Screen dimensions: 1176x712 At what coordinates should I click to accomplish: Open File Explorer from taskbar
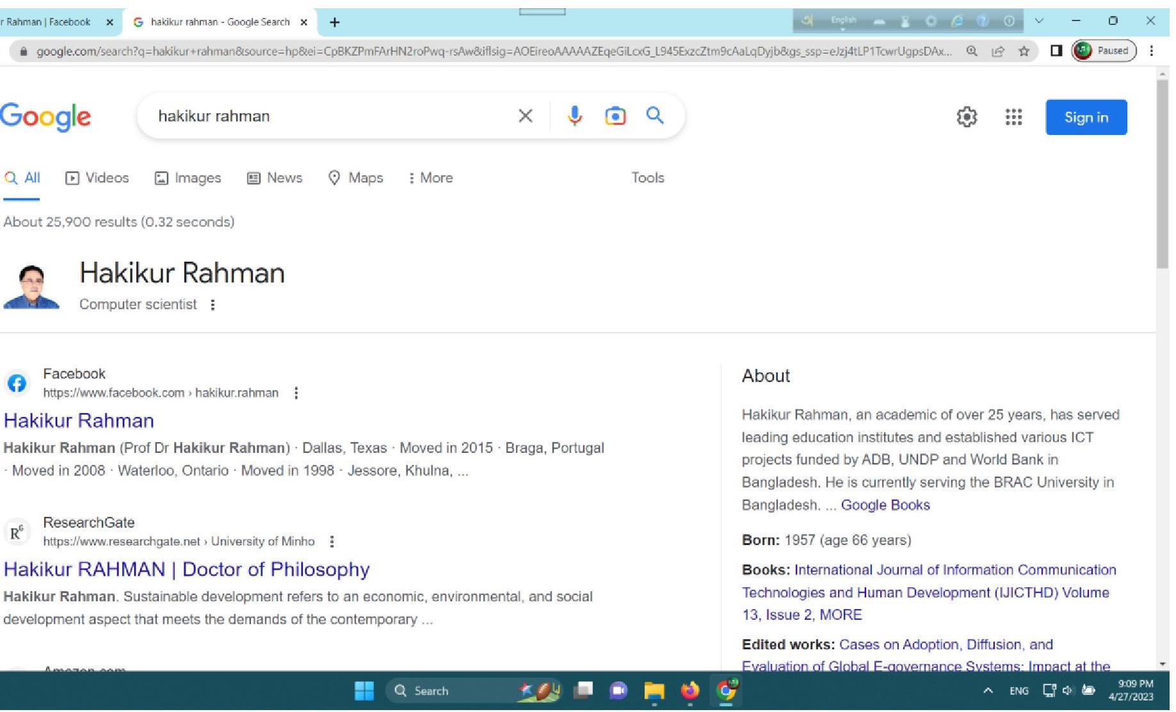coord(654,691)
